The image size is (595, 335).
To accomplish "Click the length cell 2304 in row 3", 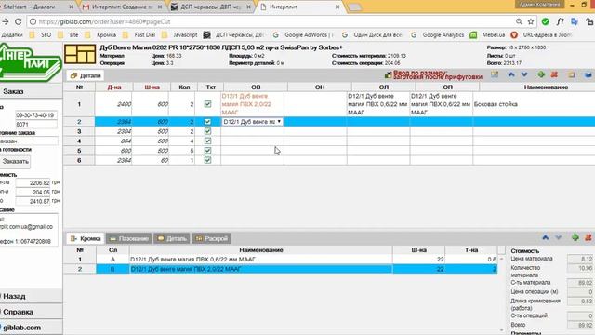I will (113, 131).
